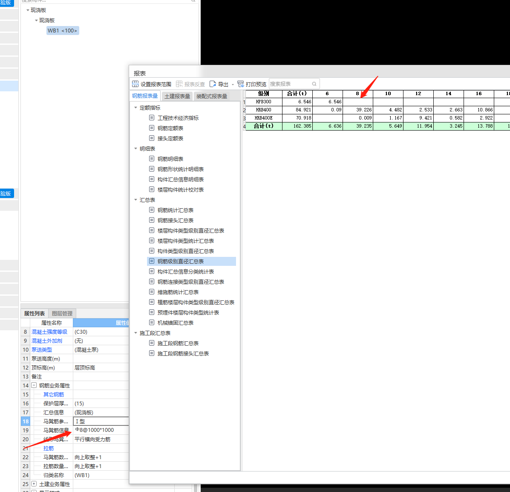Switch to the 钢筋报表量 tab

pyautogui.click(x=145, y=96)
